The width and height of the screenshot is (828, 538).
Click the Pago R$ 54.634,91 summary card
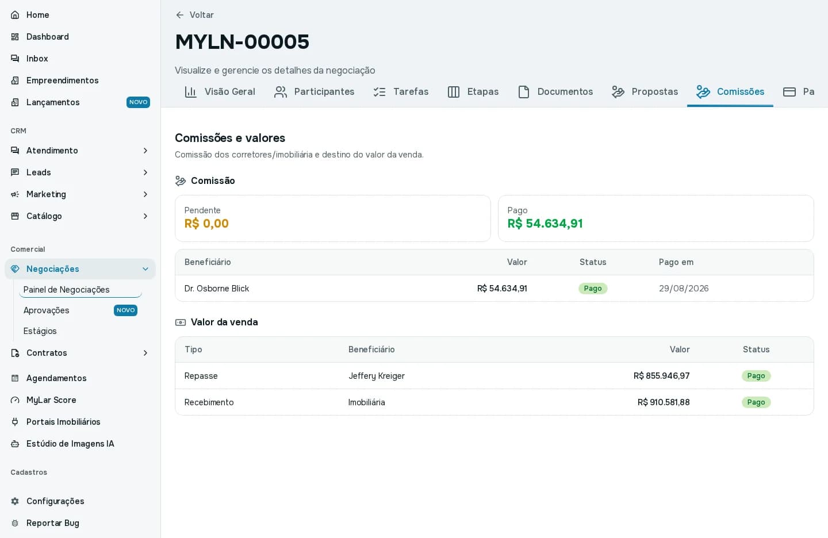656,218
